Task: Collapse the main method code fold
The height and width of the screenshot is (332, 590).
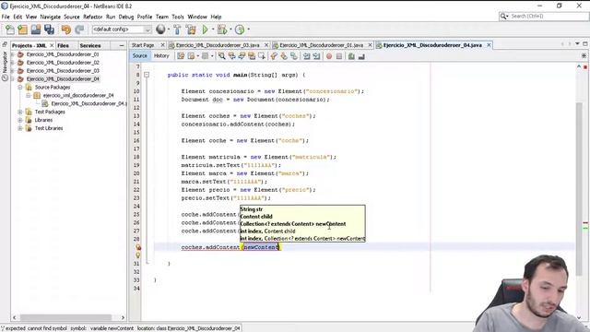Action: (147, 75)
